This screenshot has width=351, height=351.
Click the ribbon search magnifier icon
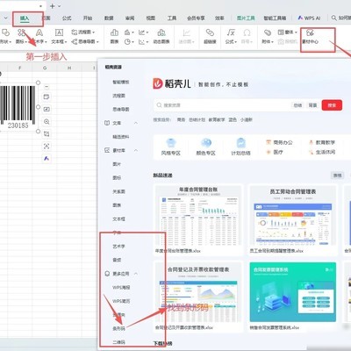coord(333,18)
